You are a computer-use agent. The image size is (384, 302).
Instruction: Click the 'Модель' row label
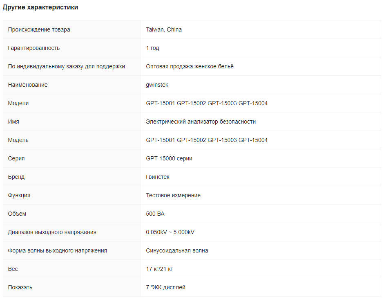click(x=18, y=140)
